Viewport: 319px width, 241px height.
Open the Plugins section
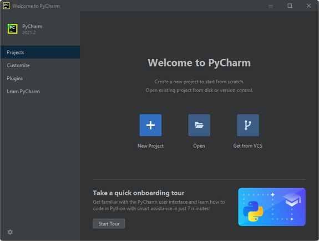(x=40, y=78)
